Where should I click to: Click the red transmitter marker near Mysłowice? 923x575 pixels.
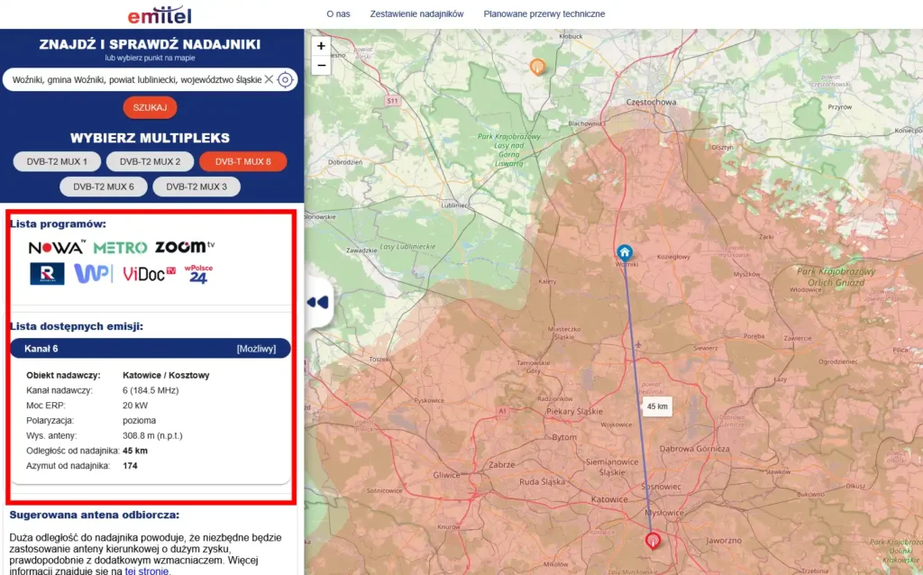tap(653, 540)
